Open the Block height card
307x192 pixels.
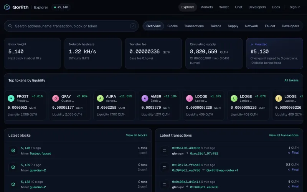tap(32, 53)
